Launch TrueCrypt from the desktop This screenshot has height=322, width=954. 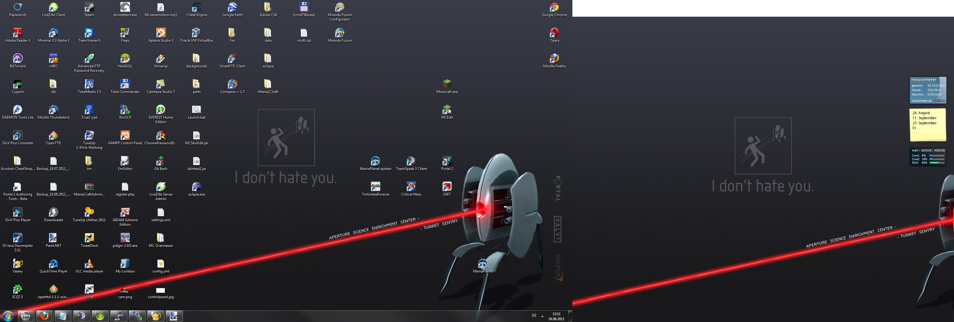[89, 112]
